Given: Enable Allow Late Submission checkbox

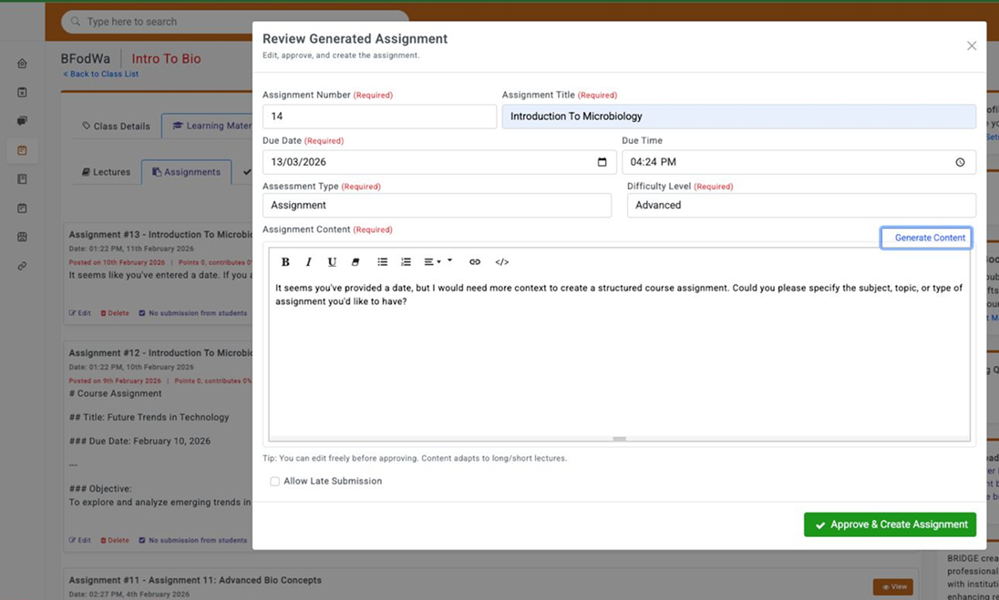Looking at the screenshot, I should (x=274, y=482).
